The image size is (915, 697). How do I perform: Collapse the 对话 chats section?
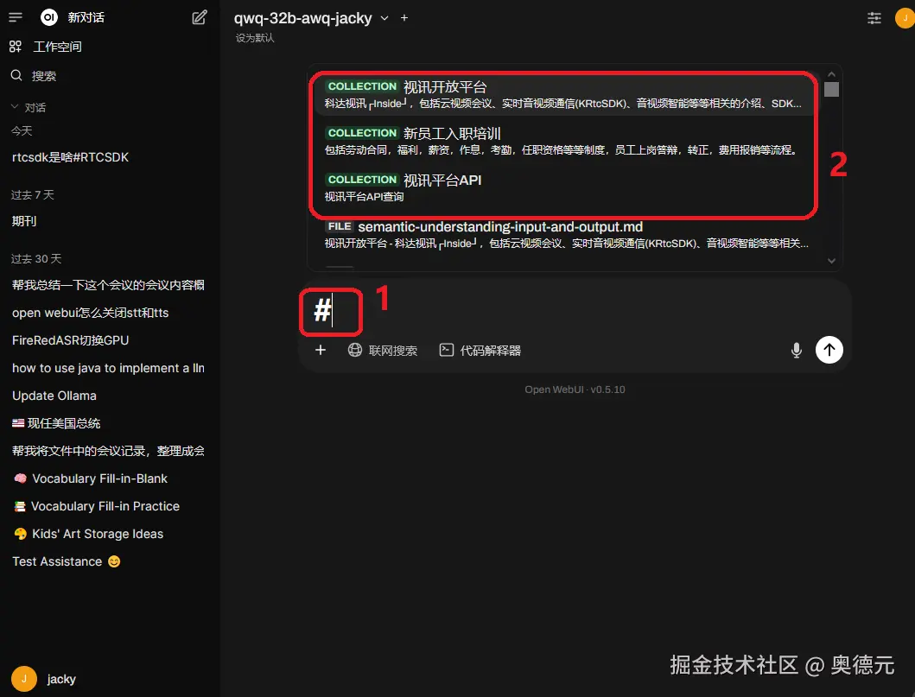coord(29,107)
